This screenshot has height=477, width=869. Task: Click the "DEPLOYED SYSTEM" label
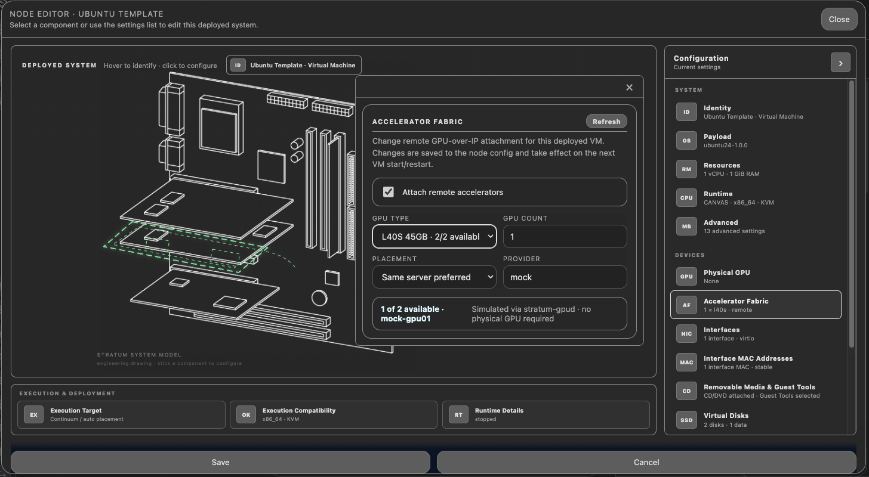[59, 66]
